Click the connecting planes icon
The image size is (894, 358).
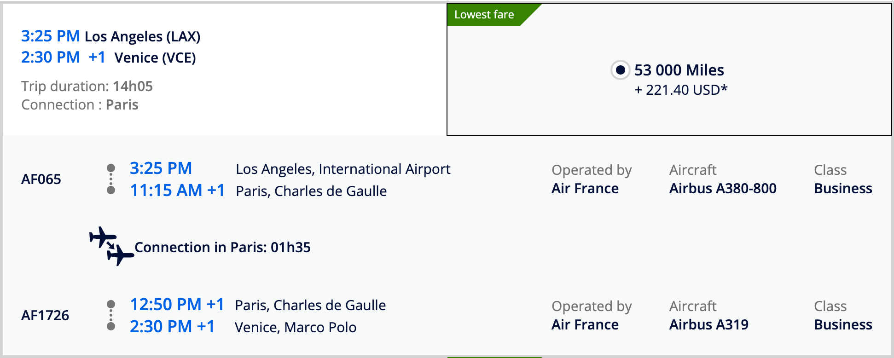click(111, 246)
